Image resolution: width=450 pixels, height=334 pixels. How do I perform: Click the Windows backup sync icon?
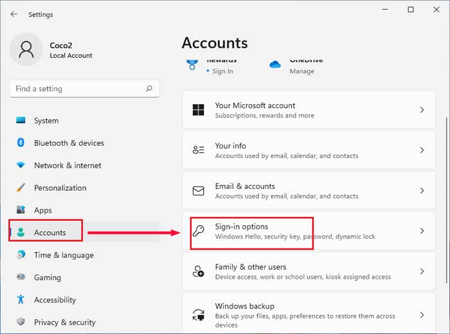click(x=198, y=315)
